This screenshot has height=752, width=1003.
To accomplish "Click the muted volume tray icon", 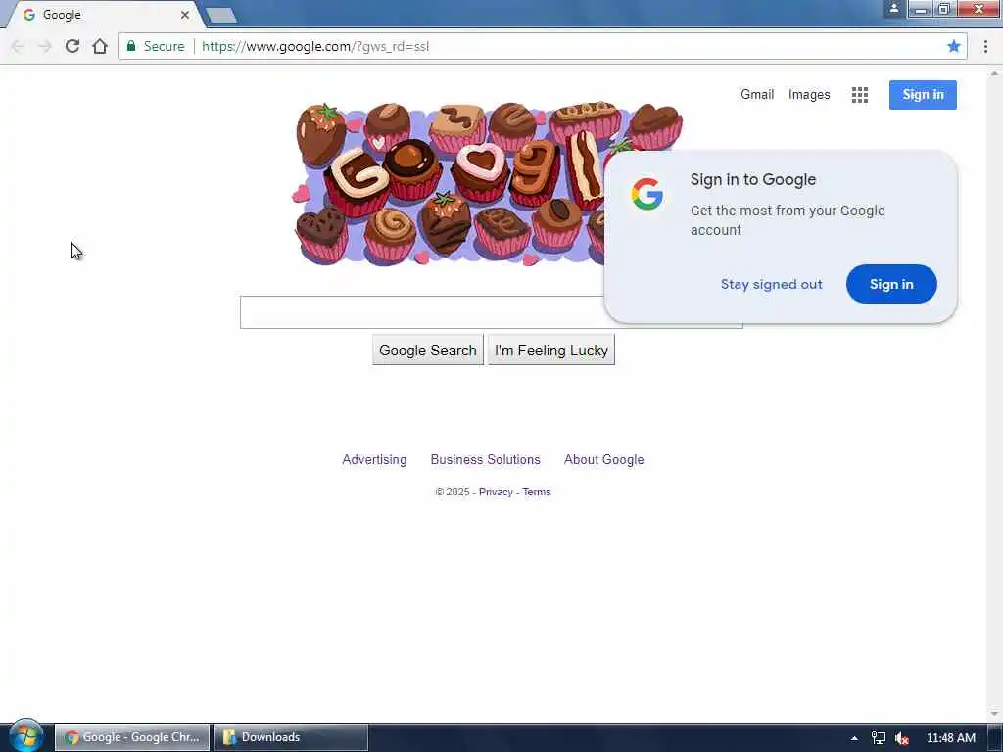I will [902, 738].
